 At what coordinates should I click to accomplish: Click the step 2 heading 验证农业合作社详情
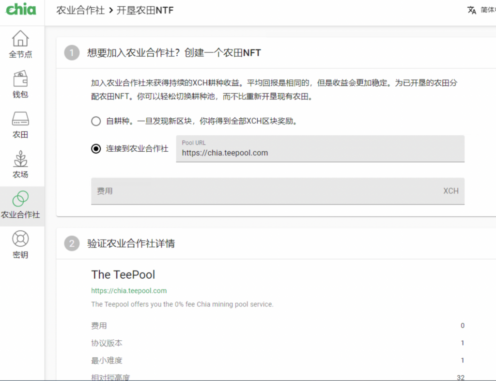[131, 243]
